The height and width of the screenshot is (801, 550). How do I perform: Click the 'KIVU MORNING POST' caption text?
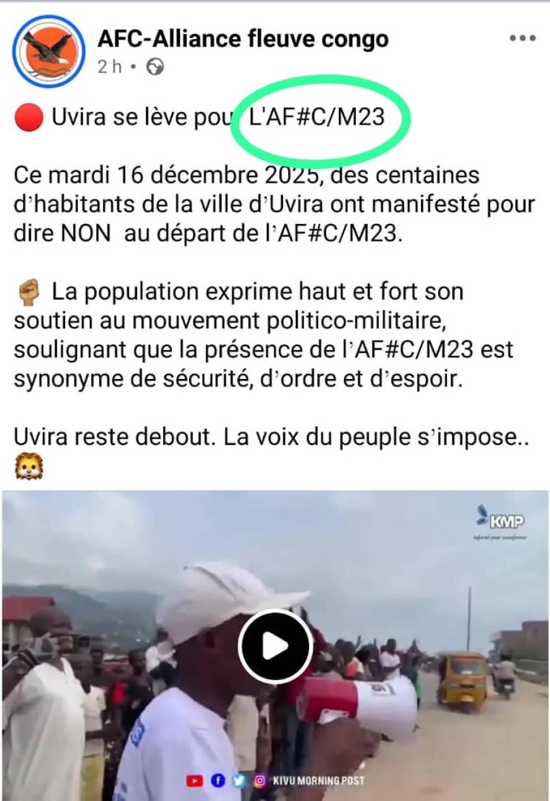coord(319,781)
